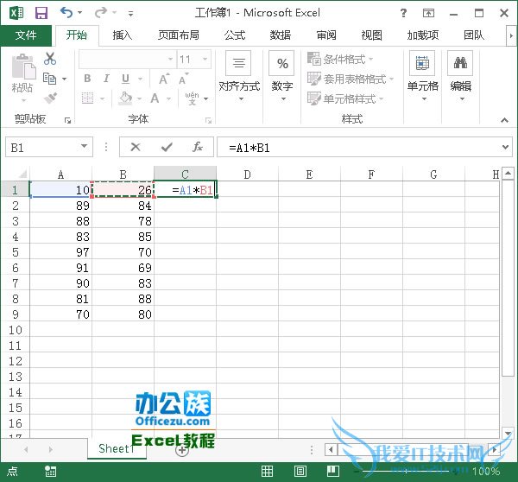This screenshot has width=518, height=482.
Task: Open Excel Help question mark icon
Action: [x=405, y=13]
